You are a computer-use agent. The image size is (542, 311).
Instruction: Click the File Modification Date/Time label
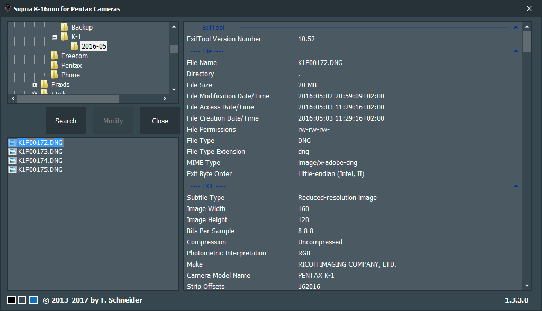228,96
